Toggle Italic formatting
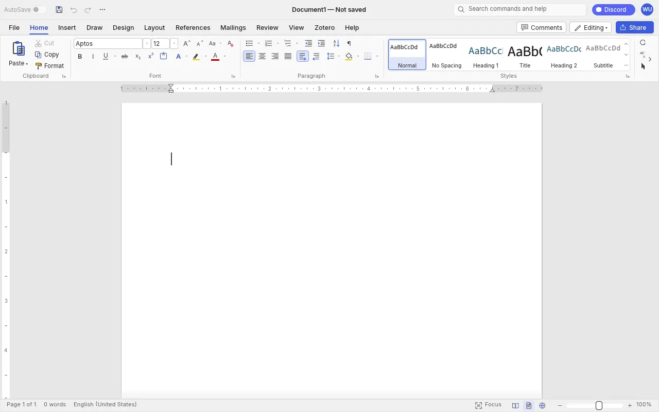659x412 pixels. click(x=93, y=57)
